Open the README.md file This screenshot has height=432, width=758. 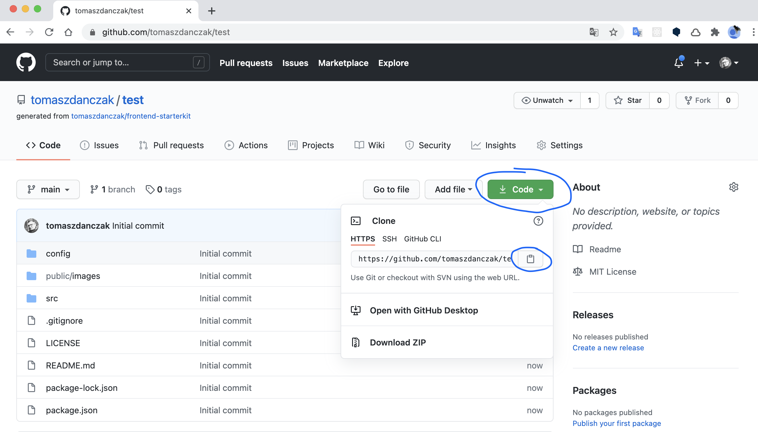(70, 365)
